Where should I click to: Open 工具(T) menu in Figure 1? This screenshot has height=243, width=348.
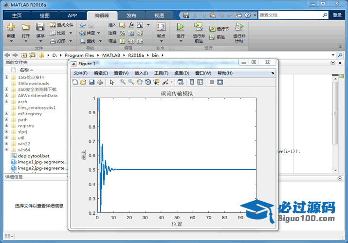[x=162, y=73]
